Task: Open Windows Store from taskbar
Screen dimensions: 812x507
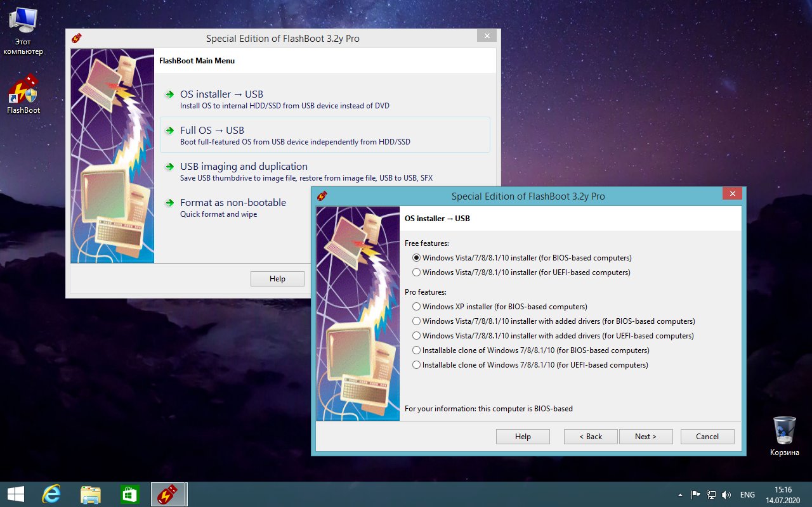Action: (130, 494)
